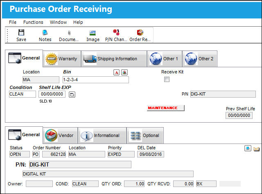Open the Other 1 tab
The width and height of the screenshot is (262, 194).
tap(165, 59)
